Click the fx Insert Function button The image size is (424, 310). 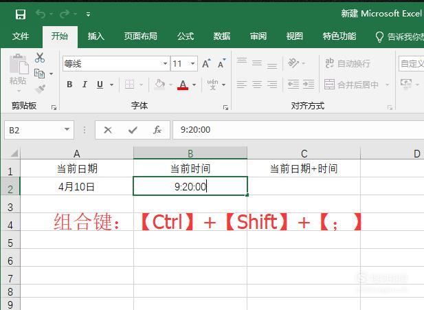(x=157, y=130)
